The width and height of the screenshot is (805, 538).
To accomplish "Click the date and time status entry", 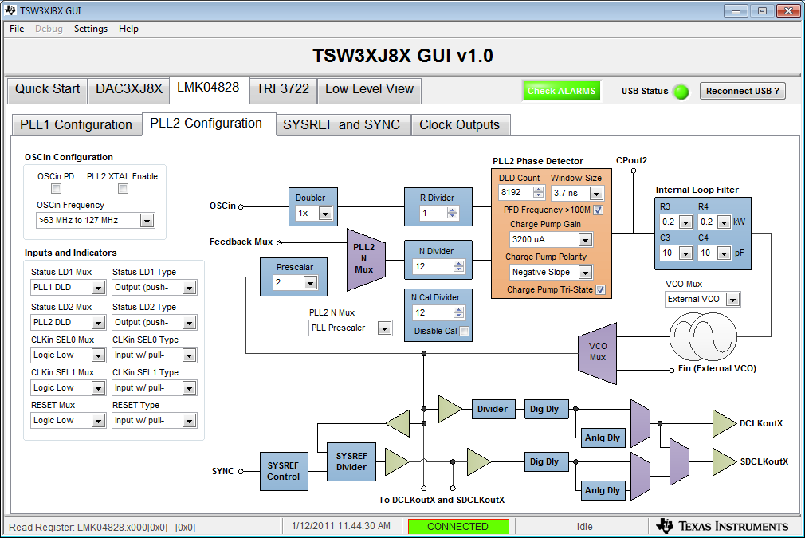I will [341, 526].
